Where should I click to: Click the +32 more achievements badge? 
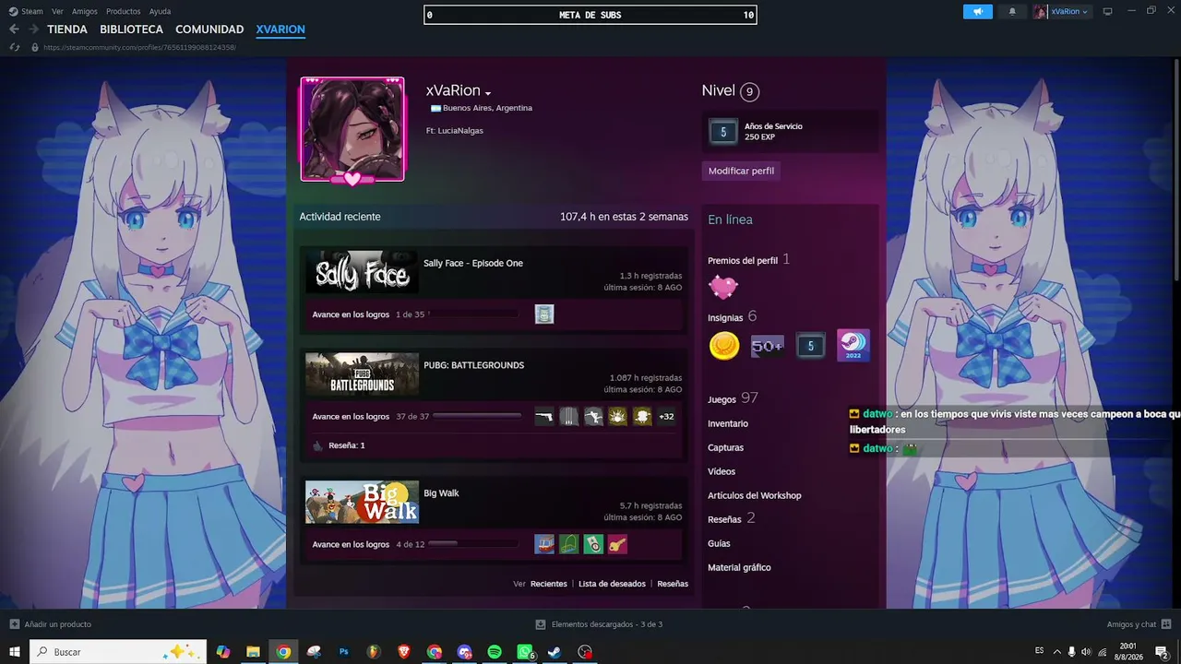[666, 416]
